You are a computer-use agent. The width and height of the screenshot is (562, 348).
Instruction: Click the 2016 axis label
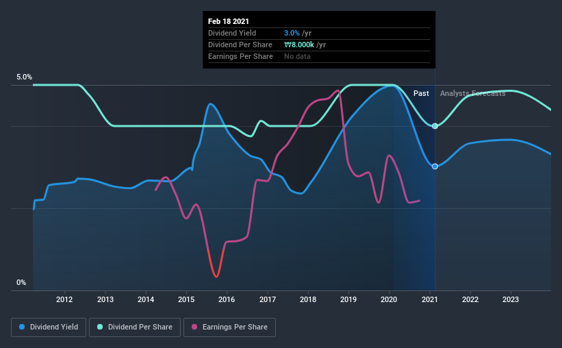[x=227, y=299]
